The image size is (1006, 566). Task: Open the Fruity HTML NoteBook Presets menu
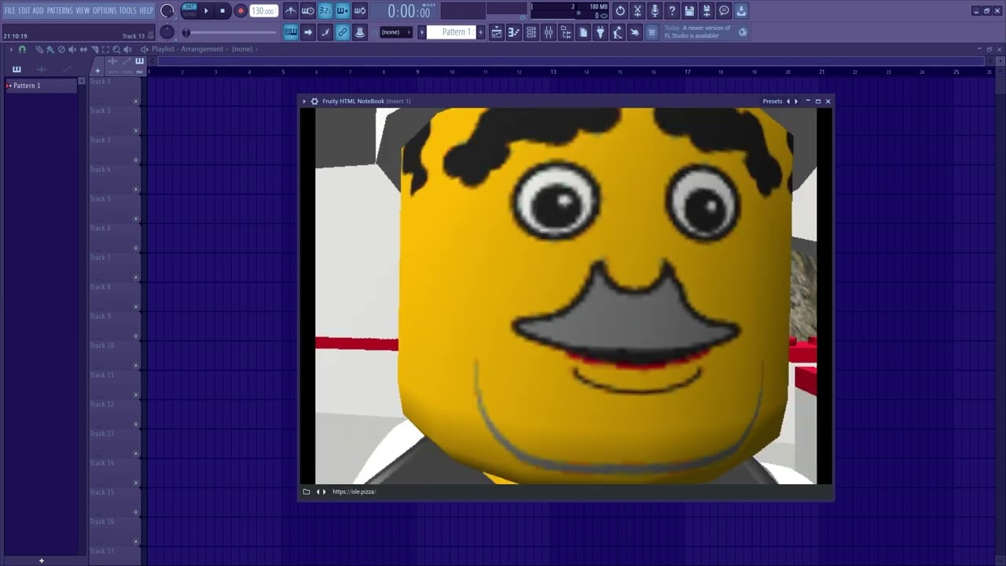tap(773, 101)
